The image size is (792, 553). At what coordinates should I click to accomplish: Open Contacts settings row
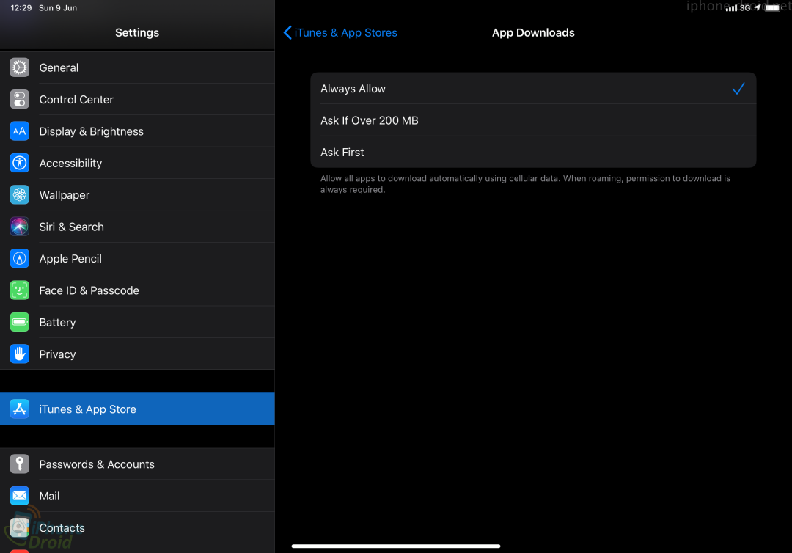click(x=137, y=528)
